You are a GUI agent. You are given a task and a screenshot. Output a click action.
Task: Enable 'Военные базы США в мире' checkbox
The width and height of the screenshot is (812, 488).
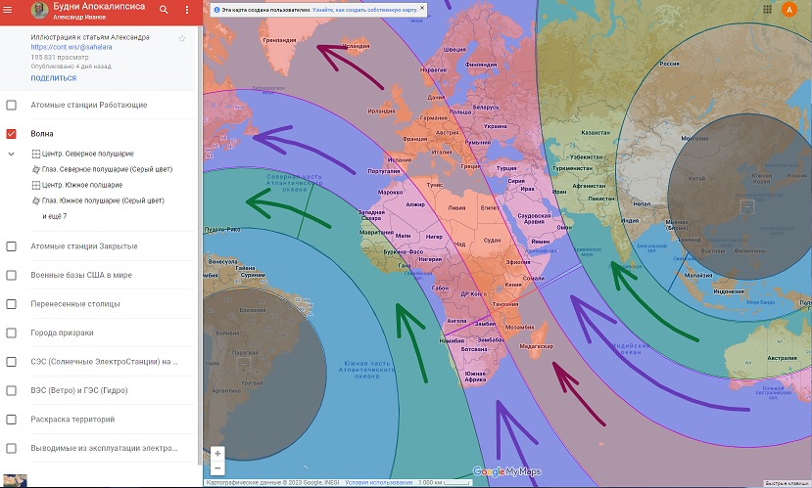11,276
